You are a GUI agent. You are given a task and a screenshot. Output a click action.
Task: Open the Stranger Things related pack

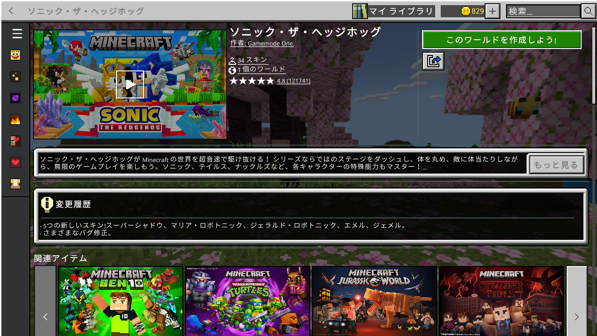click(x=501, y=301)
